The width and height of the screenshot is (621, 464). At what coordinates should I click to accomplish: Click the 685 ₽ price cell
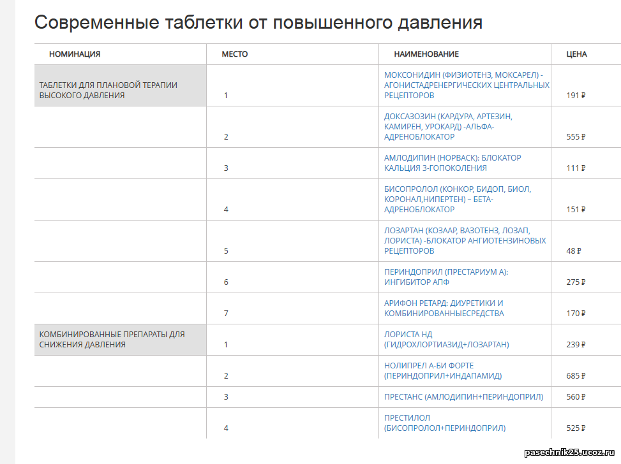[x=576, y=376]
